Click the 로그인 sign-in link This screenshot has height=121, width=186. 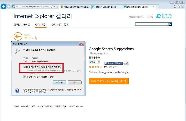point(150,17)
